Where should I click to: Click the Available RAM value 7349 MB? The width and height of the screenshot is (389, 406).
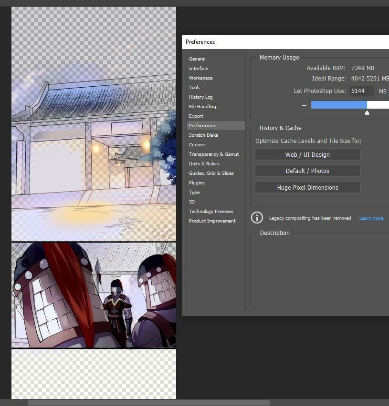[362, 68]
